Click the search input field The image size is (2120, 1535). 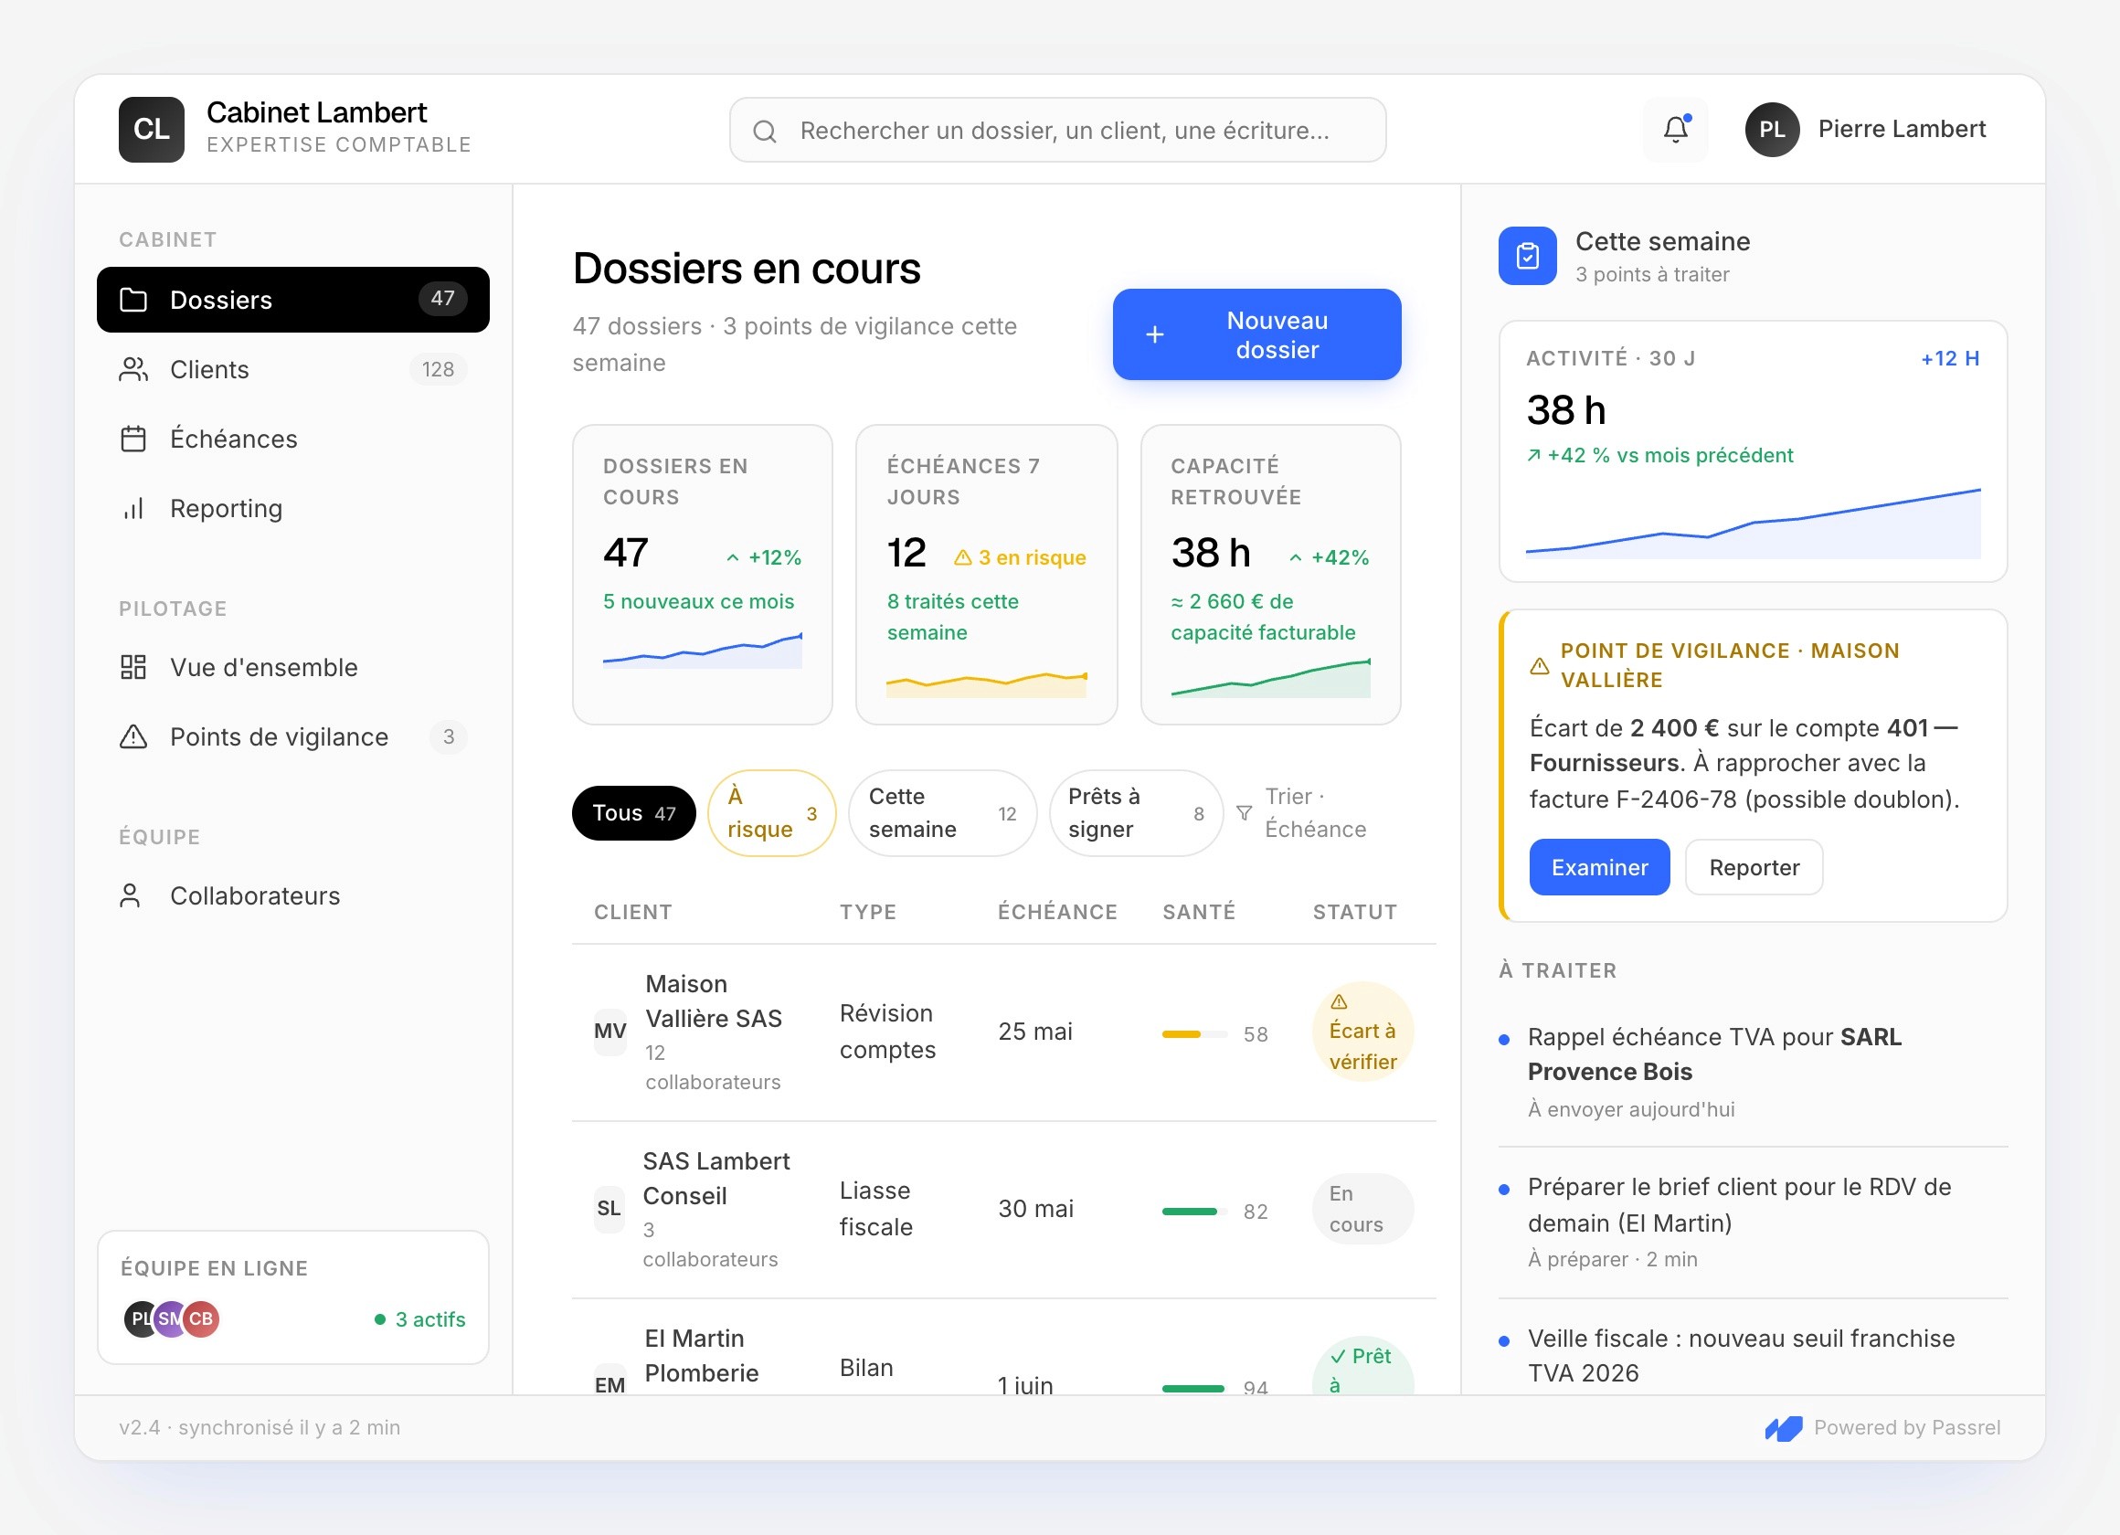(x=1057, y=130)
